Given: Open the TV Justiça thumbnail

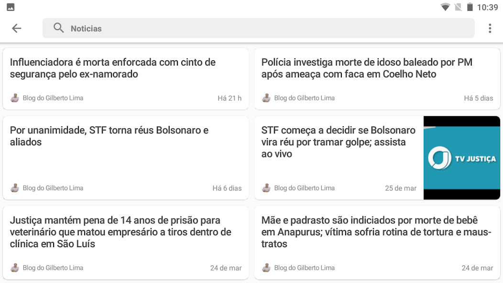Looking at the screenshot, I should point(461,158).
